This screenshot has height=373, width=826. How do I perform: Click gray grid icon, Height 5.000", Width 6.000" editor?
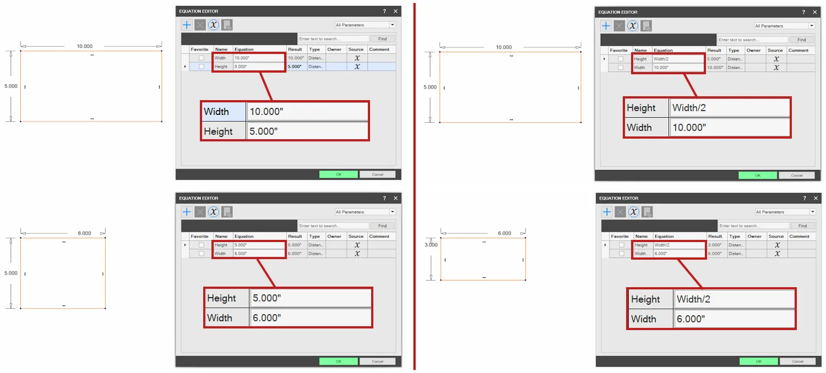click(x=227, y=212)
